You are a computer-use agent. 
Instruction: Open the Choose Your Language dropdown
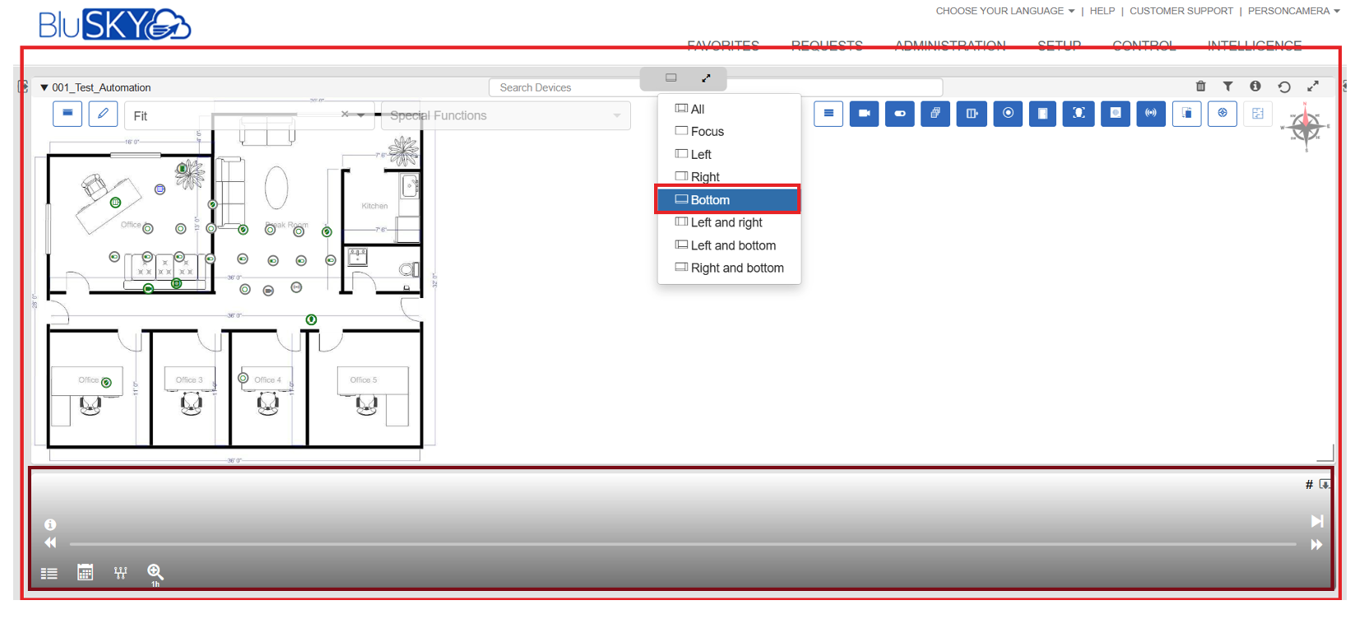(x=1004, y=11)
